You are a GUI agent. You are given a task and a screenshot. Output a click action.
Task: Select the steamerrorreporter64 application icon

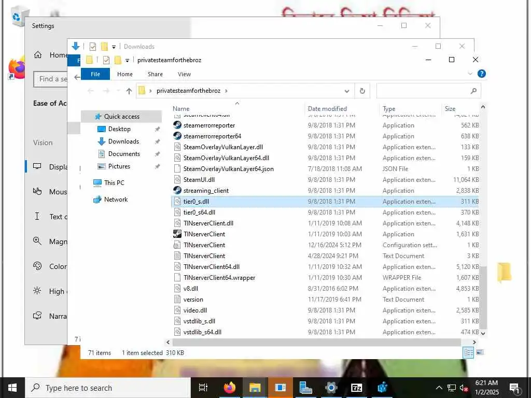177,136
